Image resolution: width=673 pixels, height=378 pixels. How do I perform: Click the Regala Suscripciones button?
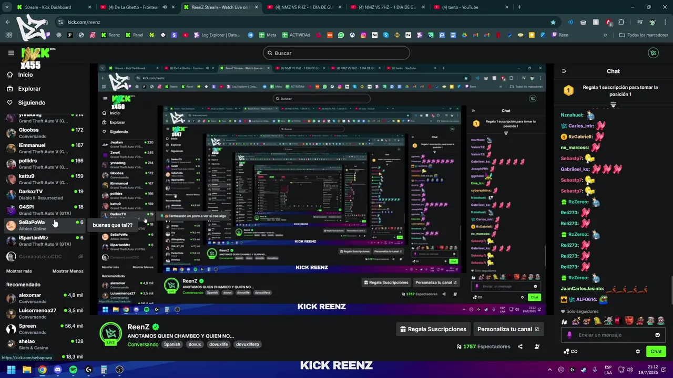(x=433, y=329)
